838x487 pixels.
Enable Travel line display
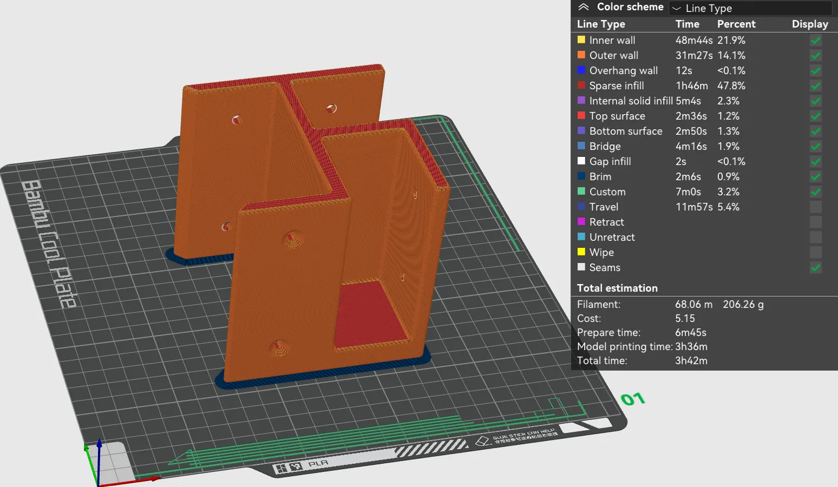pyautogui.click(x=816, y=207)
